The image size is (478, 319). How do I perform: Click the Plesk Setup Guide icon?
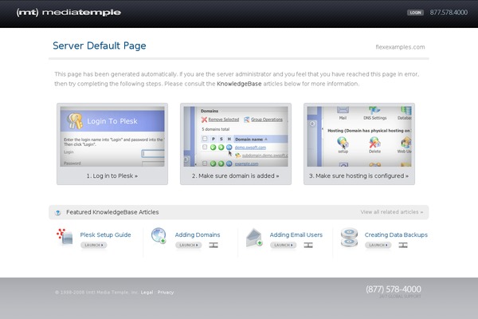click(x=65, y=237)
